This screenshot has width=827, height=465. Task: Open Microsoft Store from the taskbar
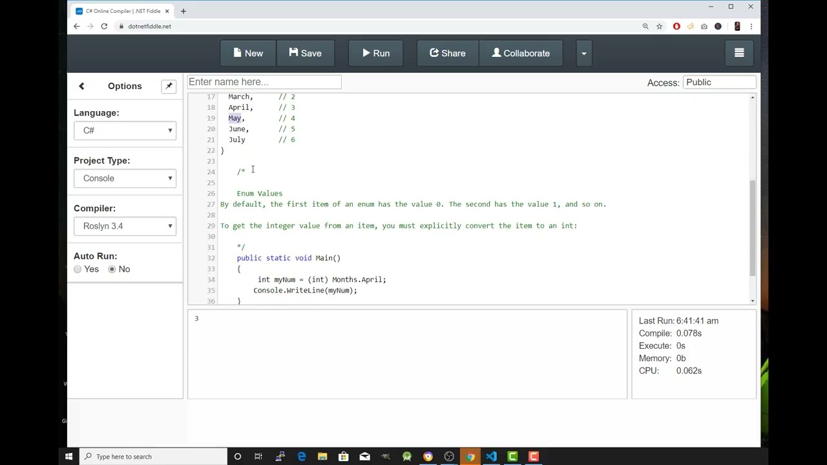coord(344,457)
